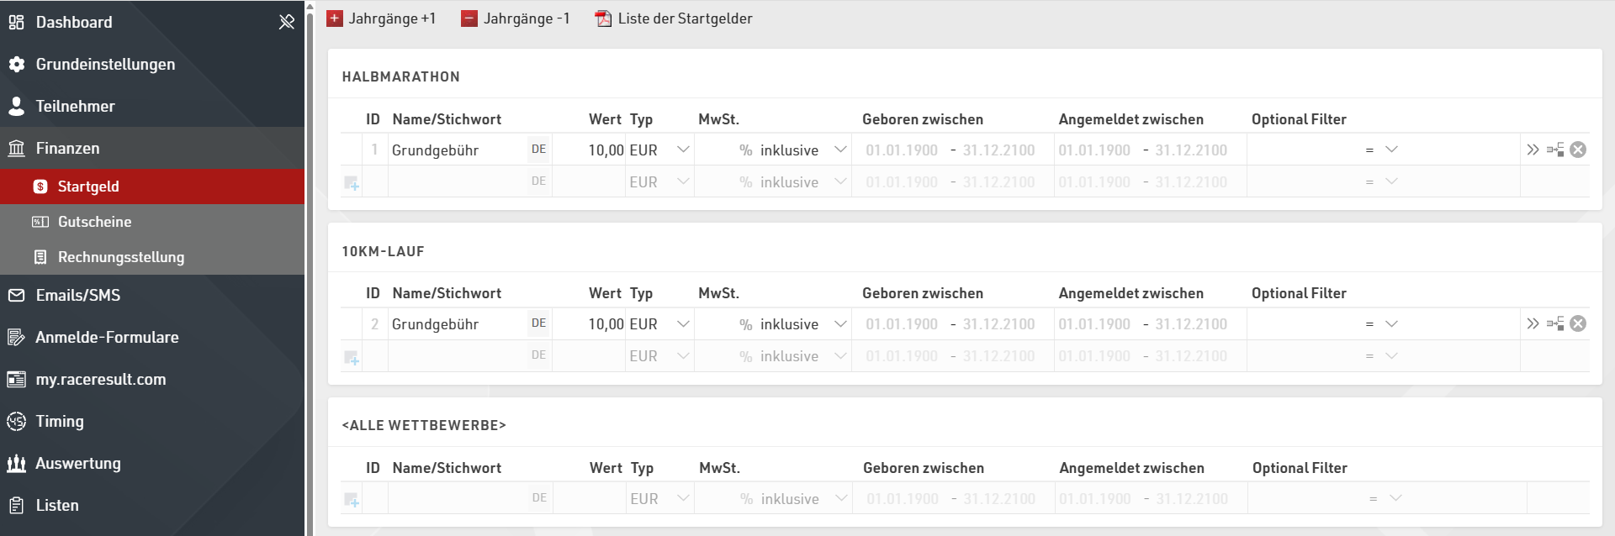This screenshot has width=1615, height=536.
Task: Click the add-row icon under Halbmarathon
Action: 352,182
